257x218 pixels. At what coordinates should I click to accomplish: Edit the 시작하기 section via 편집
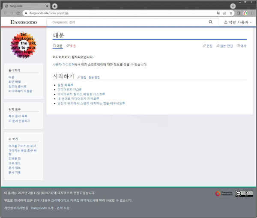click(x=81, y=77)
